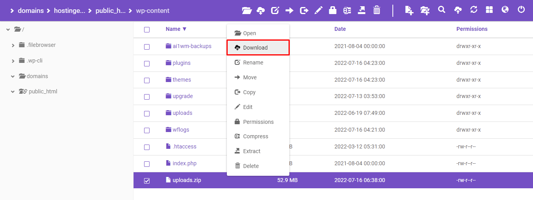This screenshot has width=533, height=200.
Task: Open the upgrade folder link
Action: (183, 96)
